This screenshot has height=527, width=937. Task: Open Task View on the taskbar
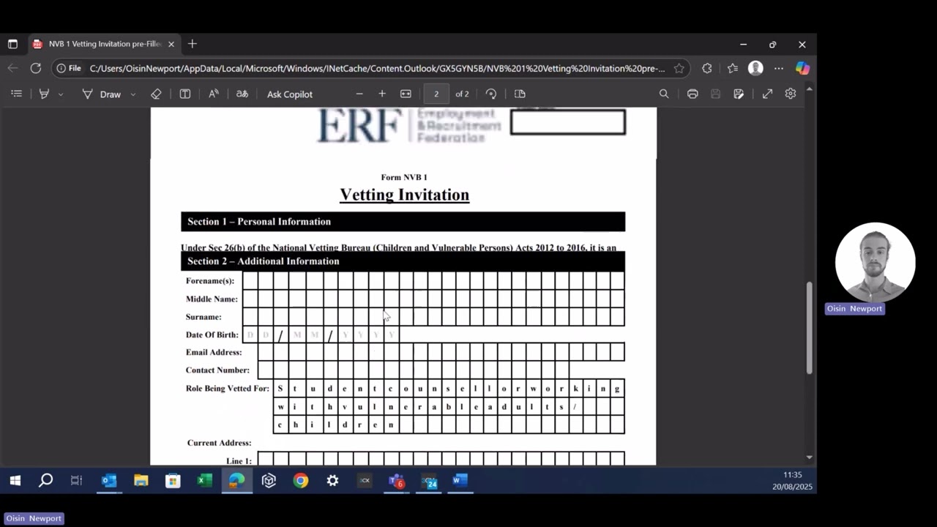point(76,481)
